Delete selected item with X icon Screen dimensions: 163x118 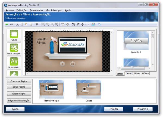coord(37,24)
